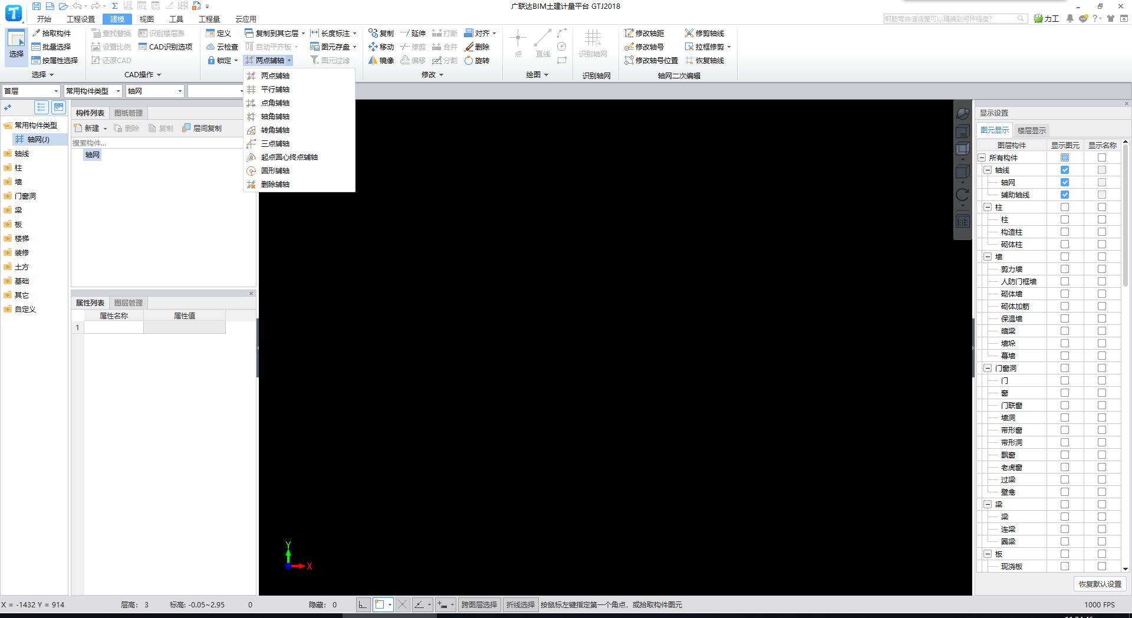Enable 所有构件 显示名称 checkbox
This screenshot has height=618, width=1132.
[1102, 157]
